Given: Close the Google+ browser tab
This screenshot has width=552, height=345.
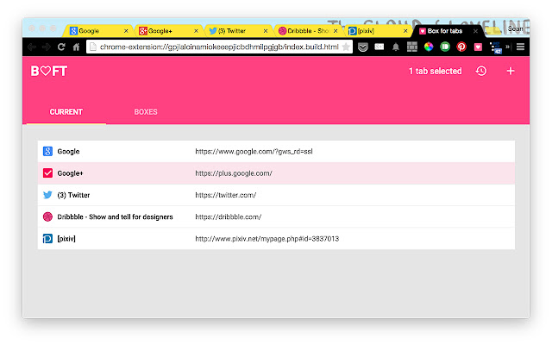Looking at the screenshot, I should tap(196, 31).
